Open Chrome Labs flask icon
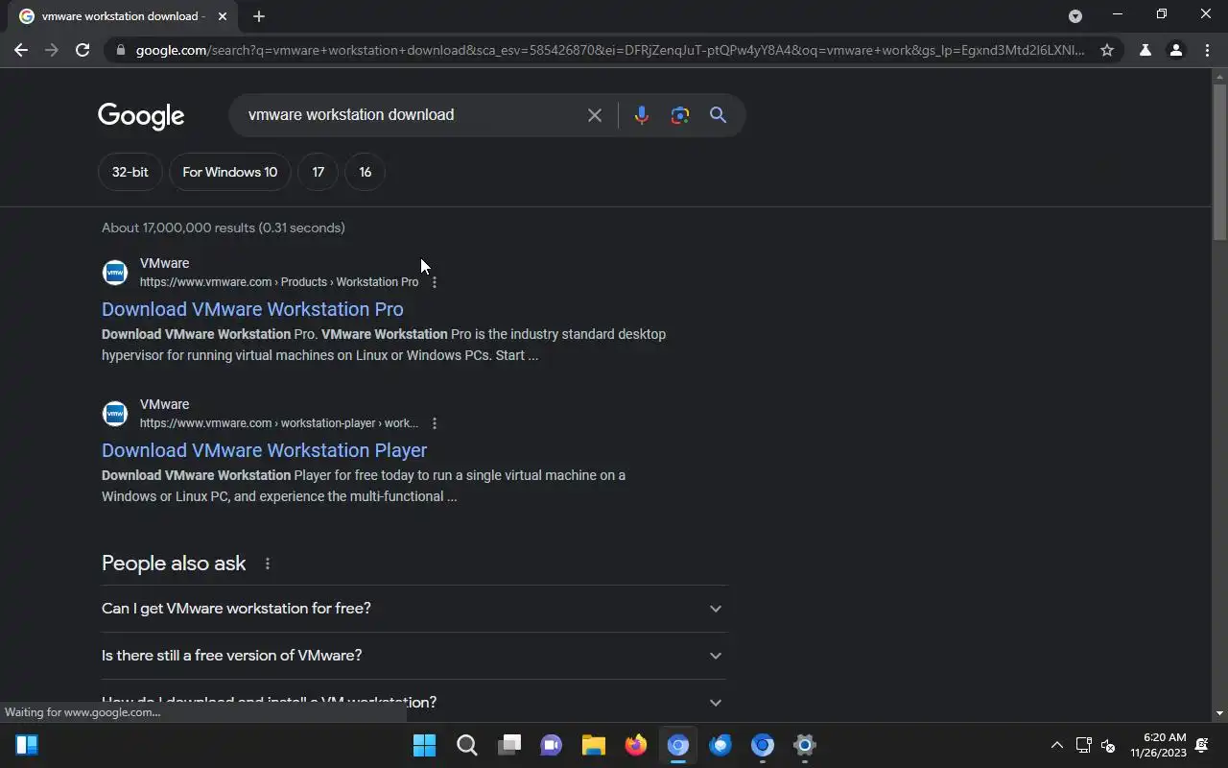Screen dimensions: 1228x768 (1145, 50)
